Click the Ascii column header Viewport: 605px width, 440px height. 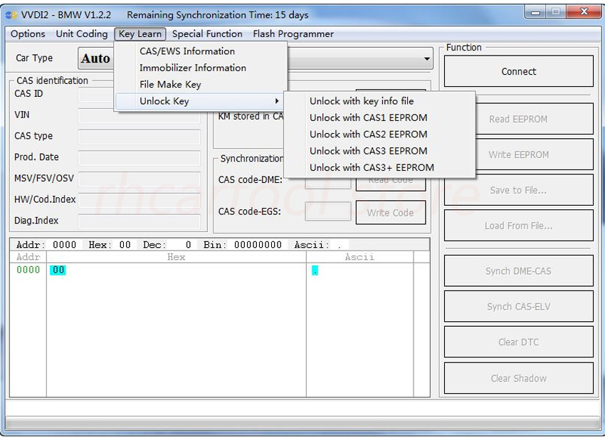pos(359,257)
